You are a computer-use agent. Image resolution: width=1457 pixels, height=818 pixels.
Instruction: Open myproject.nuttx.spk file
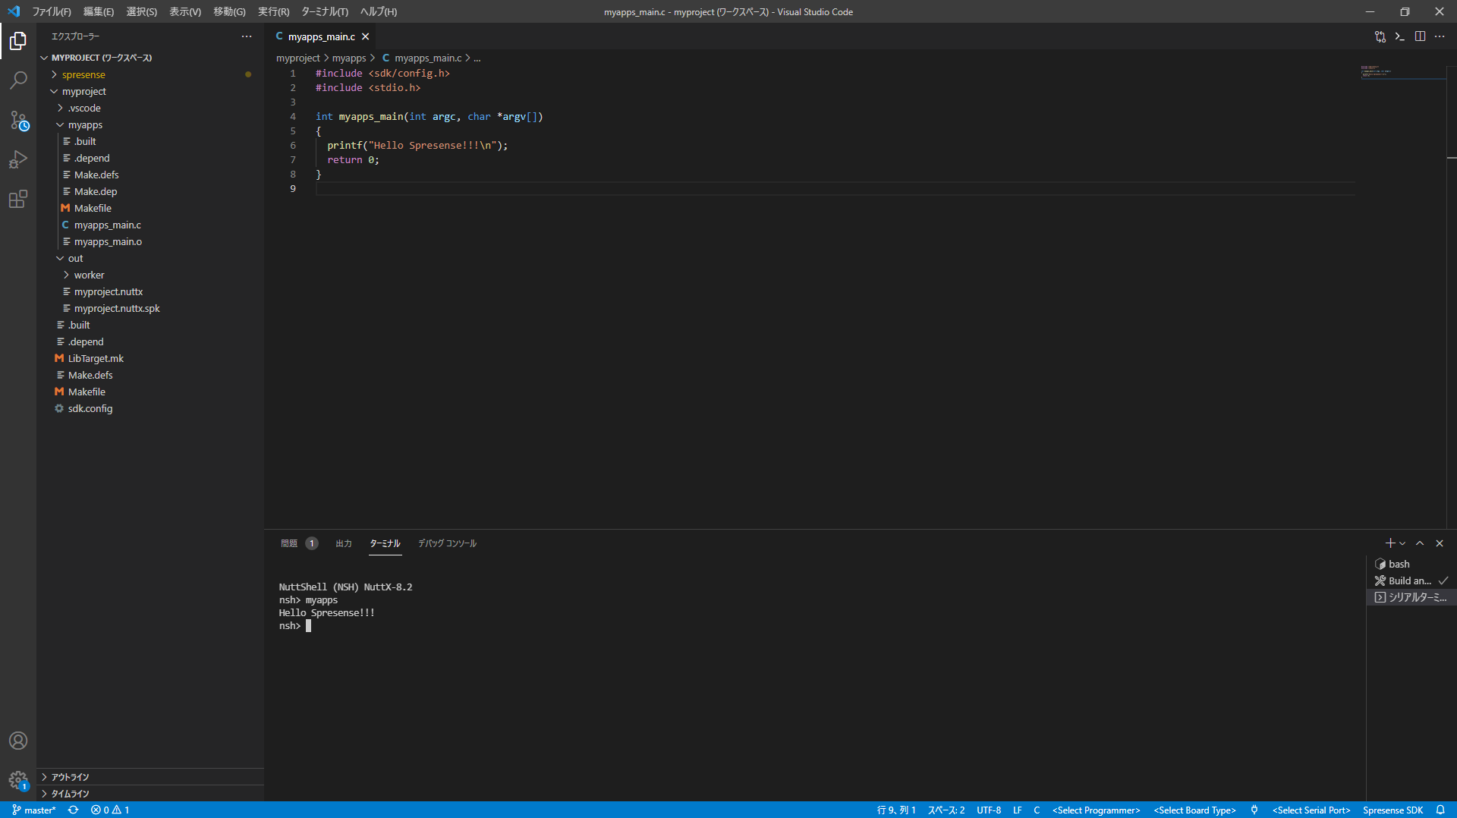click(150, 308)
